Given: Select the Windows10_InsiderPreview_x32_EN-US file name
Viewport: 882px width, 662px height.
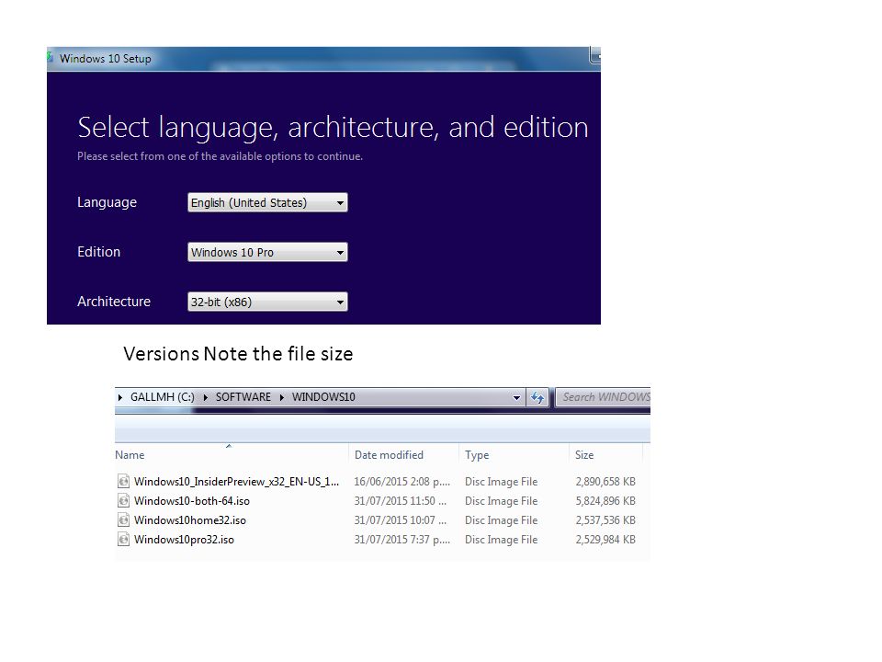Looking at the screenshot, I should pos(236,482).
